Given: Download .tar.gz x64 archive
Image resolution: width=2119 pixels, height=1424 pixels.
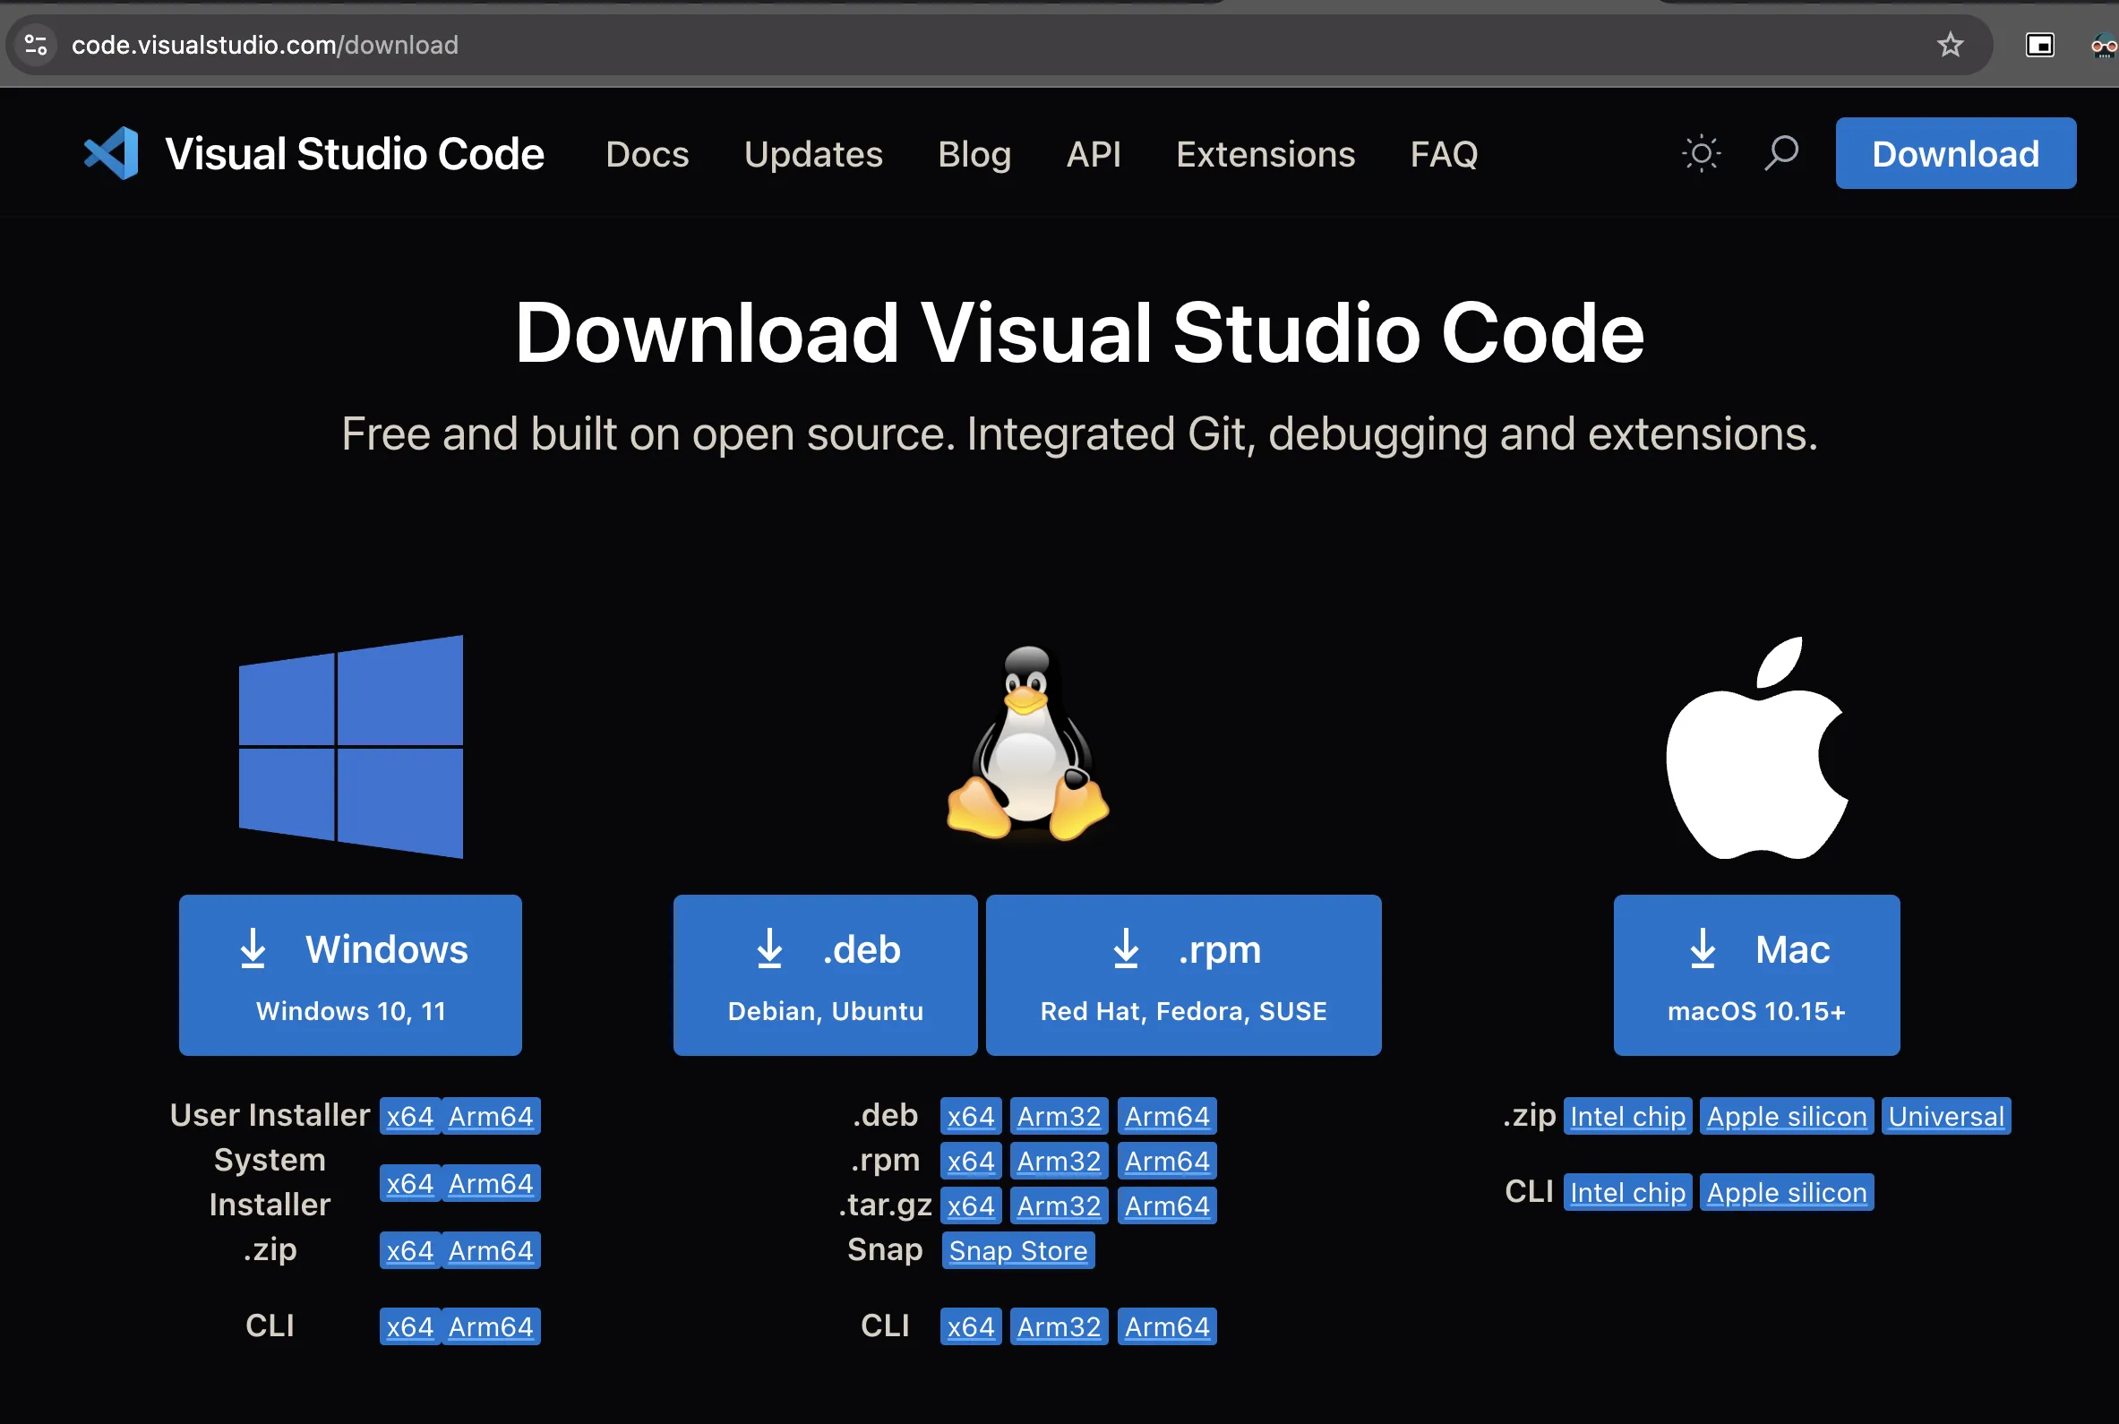Looking at the screenshot, I should pyautogui.click(x=972, y=1206).
